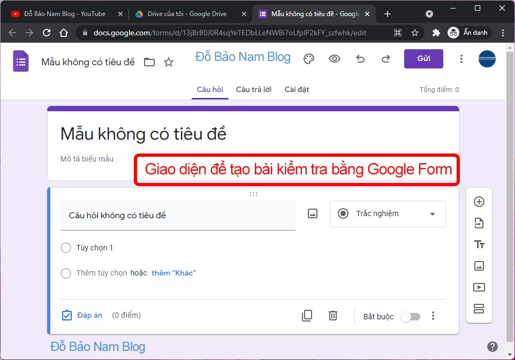
Task: Preview the form with the eye icon
Action: [335, 59]
